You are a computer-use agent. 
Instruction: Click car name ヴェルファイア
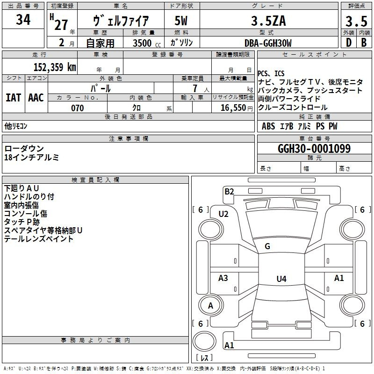pos(121,20)
